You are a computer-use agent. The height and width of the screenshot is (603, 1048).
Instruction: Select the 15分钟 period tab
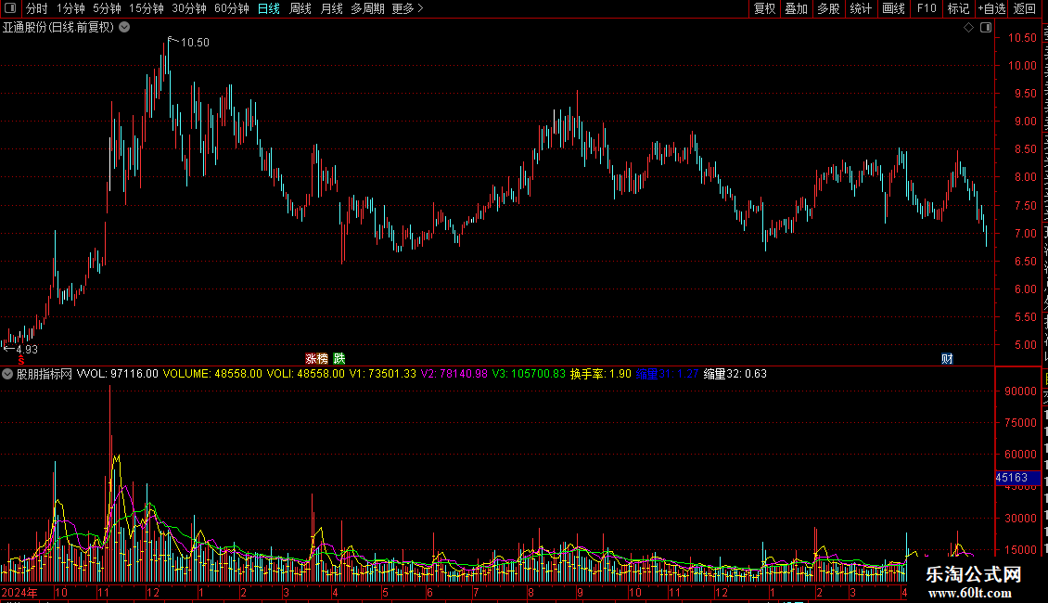[147, 8]
